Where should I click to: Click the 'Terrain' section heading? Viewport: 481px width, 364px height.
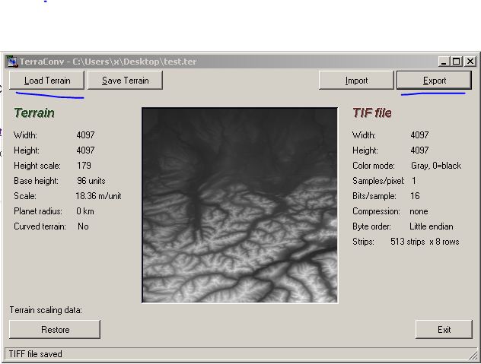[34, 112]
